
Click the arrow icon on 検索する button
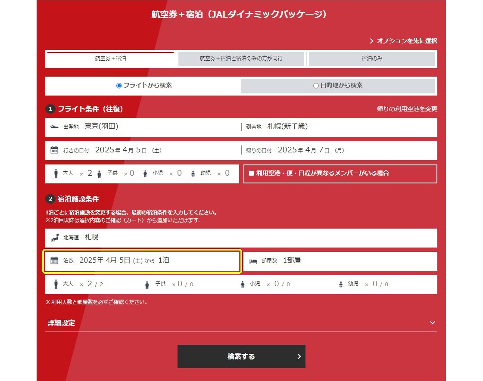pyautogui.click(x=299, y=356)
